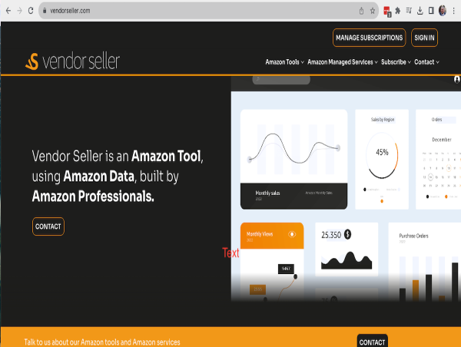
Task: Click the share page icon in address bar
Action: point(361,11)
